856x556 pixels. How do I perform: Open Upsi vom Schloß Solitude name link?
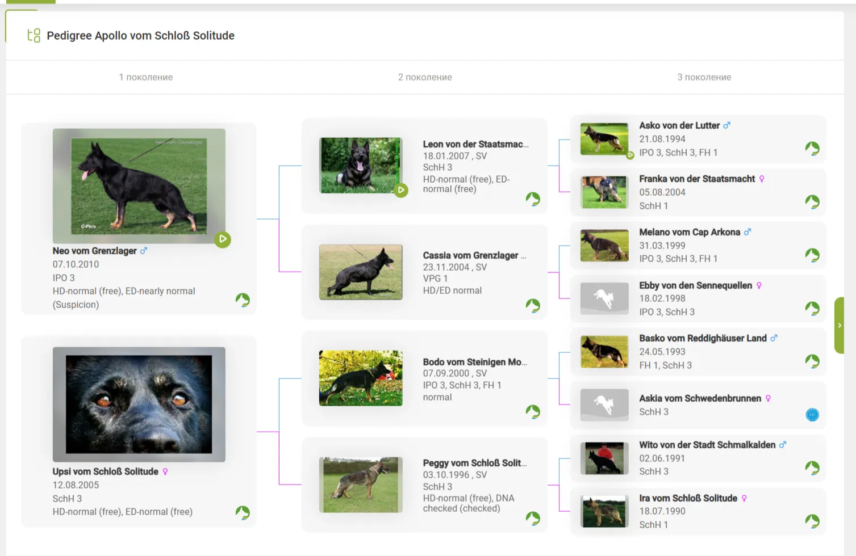point(106,471)
